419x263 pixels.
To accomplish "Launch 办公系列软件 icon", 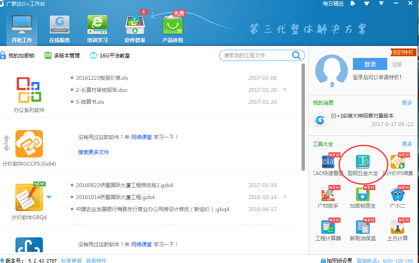I will [29, 90].
